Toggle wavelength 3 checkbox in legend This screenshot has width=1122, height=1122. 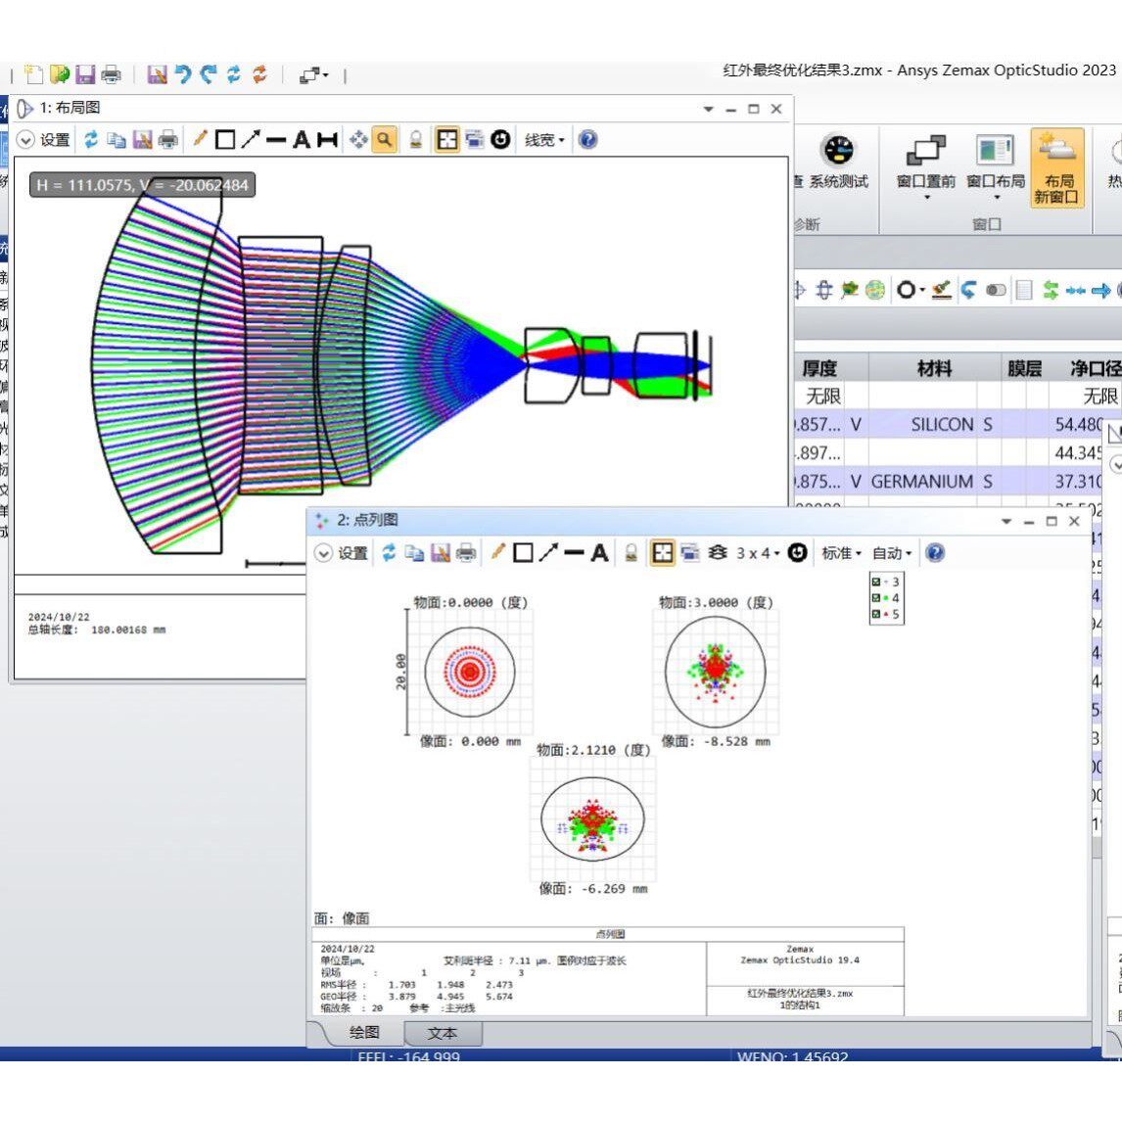[x=876, y=582]
